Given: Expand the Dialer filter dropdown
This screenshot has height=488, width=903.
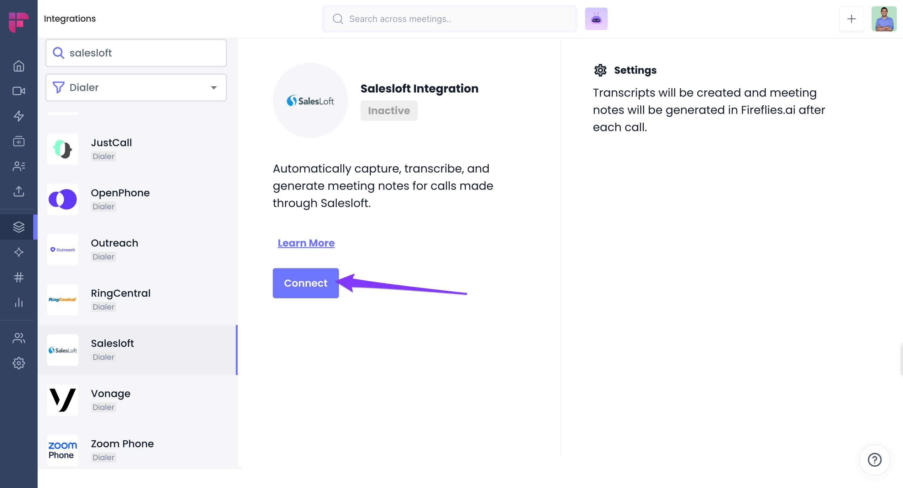Looking at the screenshot, I should point(136,88).
